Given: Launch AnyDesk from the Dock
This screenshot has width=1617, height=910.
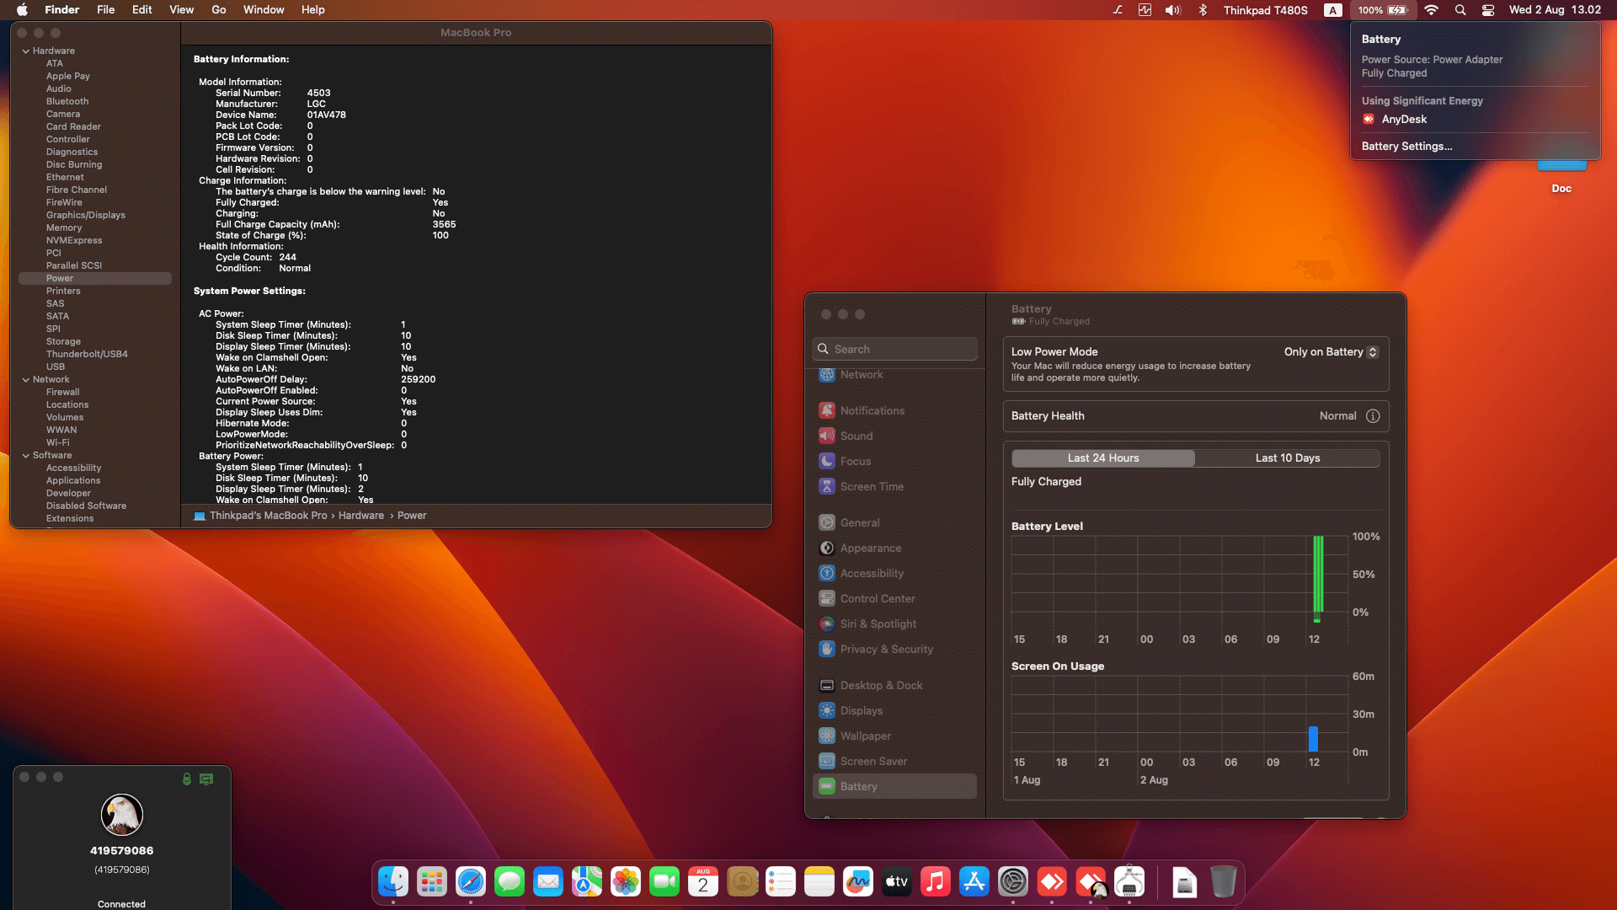Looking at the screenshot, I should [1052, 882].
